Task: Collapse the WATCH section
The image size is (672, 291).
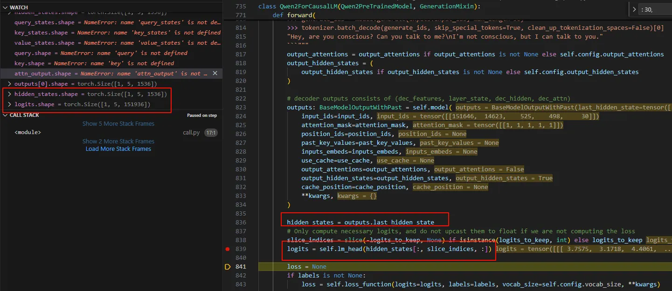Action: (x=5, y=7)
